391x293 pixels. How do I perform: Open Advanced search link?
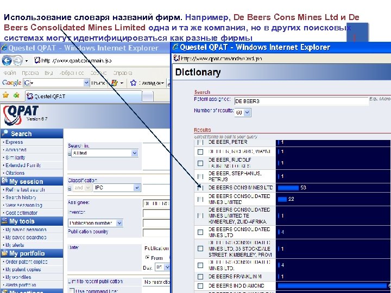click(x=16, y=150)
